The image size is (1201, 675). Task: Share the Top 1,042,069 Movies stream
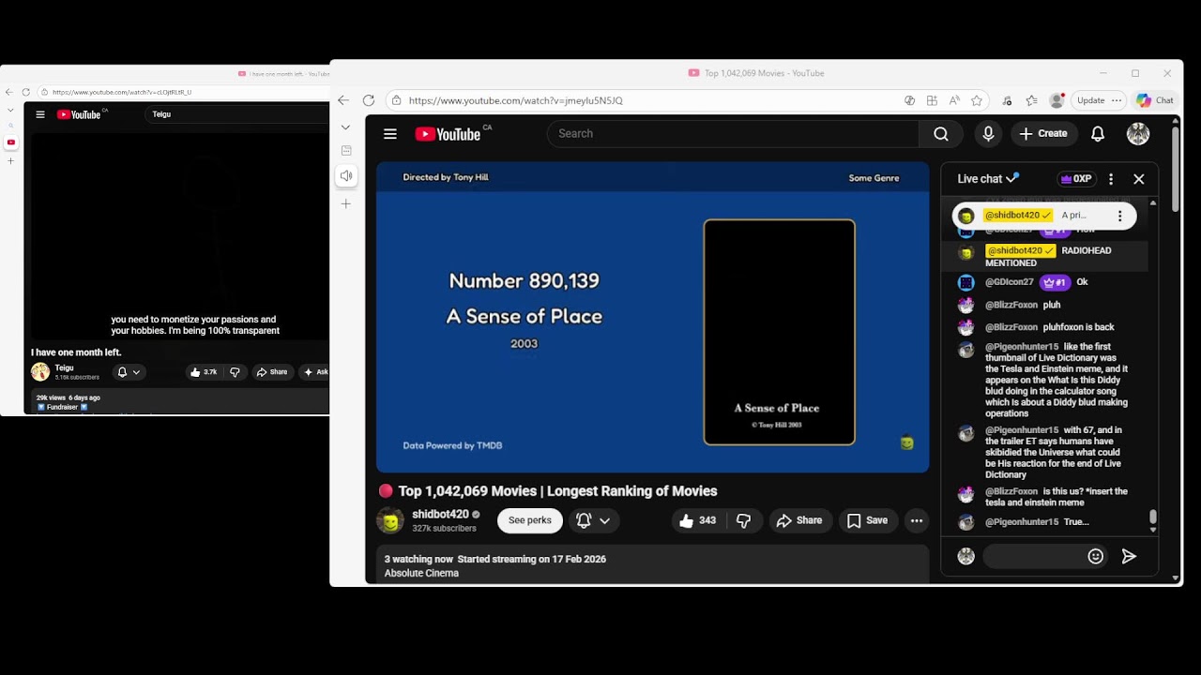point(798,520)
